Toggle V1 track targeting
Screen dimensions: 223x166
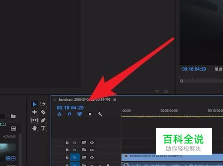[75, 158]
